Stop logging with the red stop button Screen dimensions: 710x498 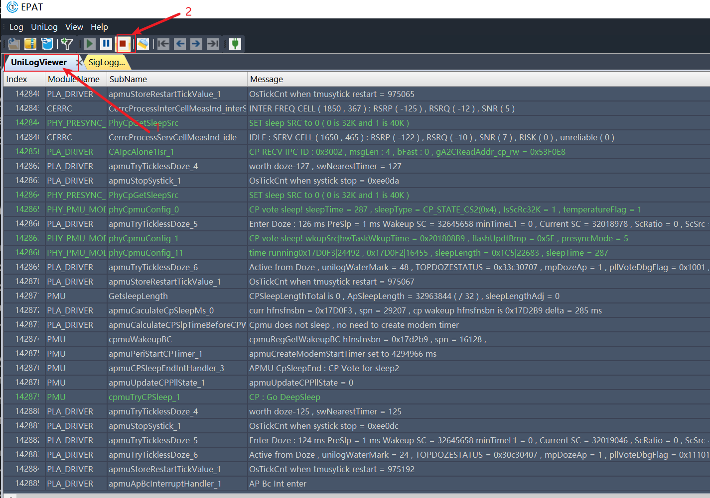pos(123,44)
